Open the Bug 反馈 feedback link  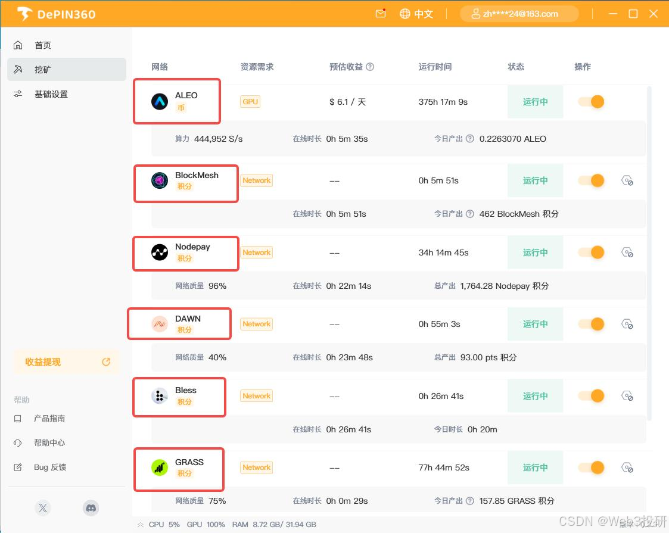pyautogui.click(x=50, y=467)
